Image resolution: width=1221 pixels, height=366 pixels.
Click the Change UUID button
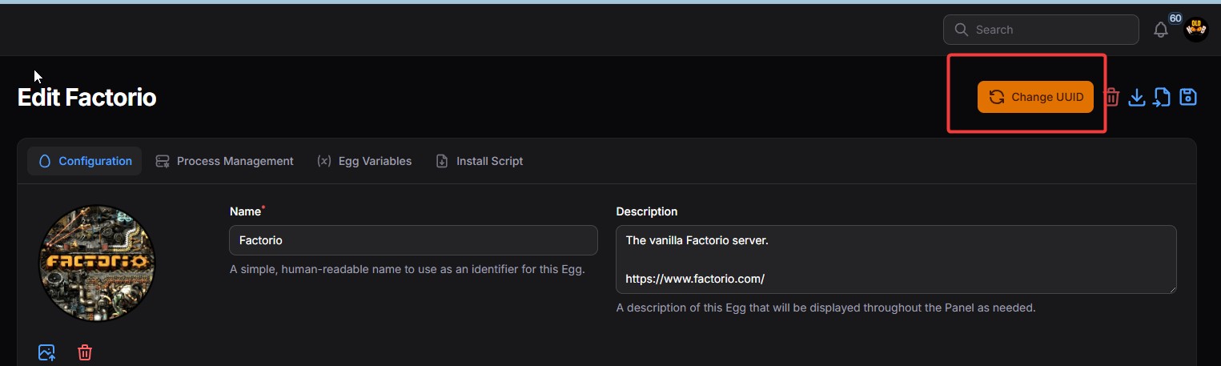pyautogui.click(x=1035, y=97)
